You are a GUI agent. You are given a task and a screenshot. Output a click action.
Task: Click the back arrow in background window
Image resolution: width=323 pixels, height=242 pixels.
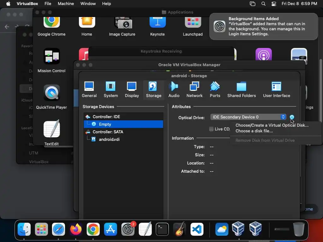point(7,27)
